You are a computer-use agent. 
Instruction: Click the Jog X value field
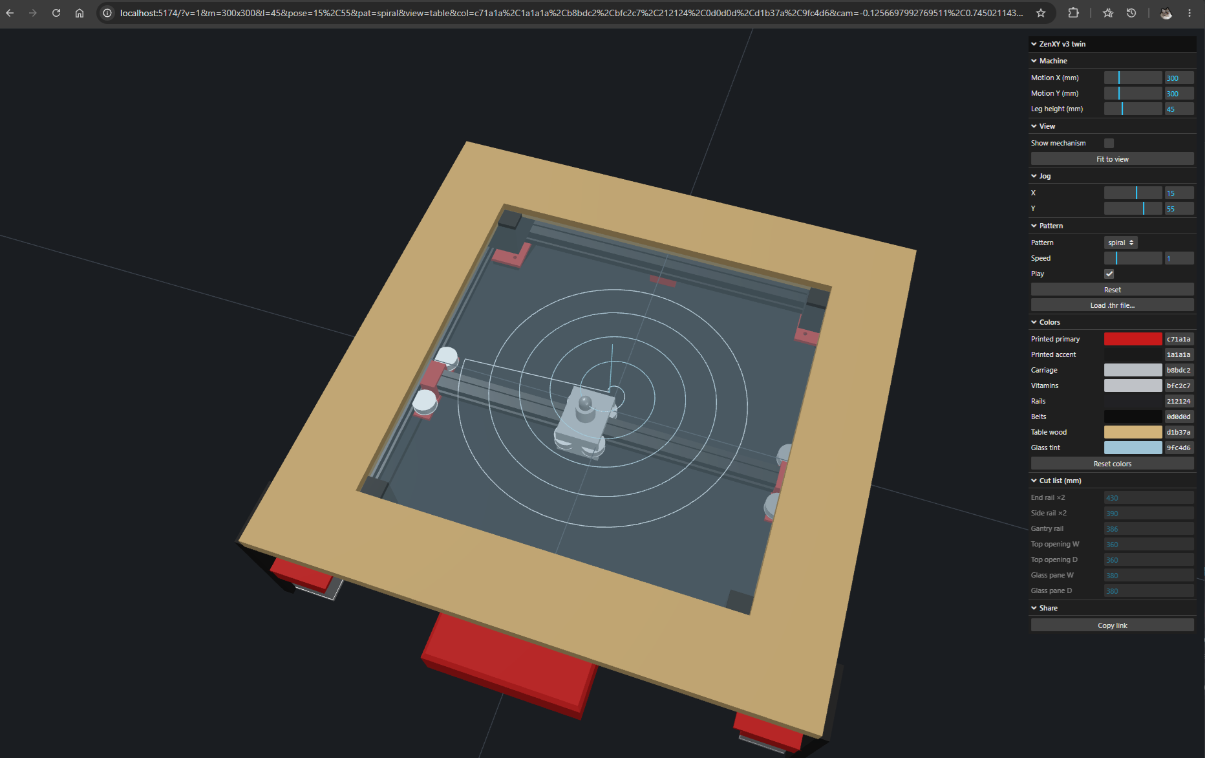pyautogui.click(x=1179, y=193)
